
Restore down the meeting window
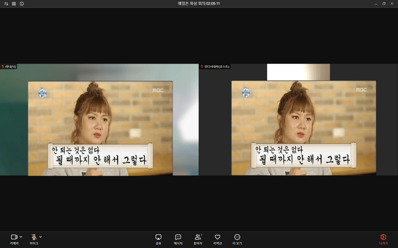384,4
